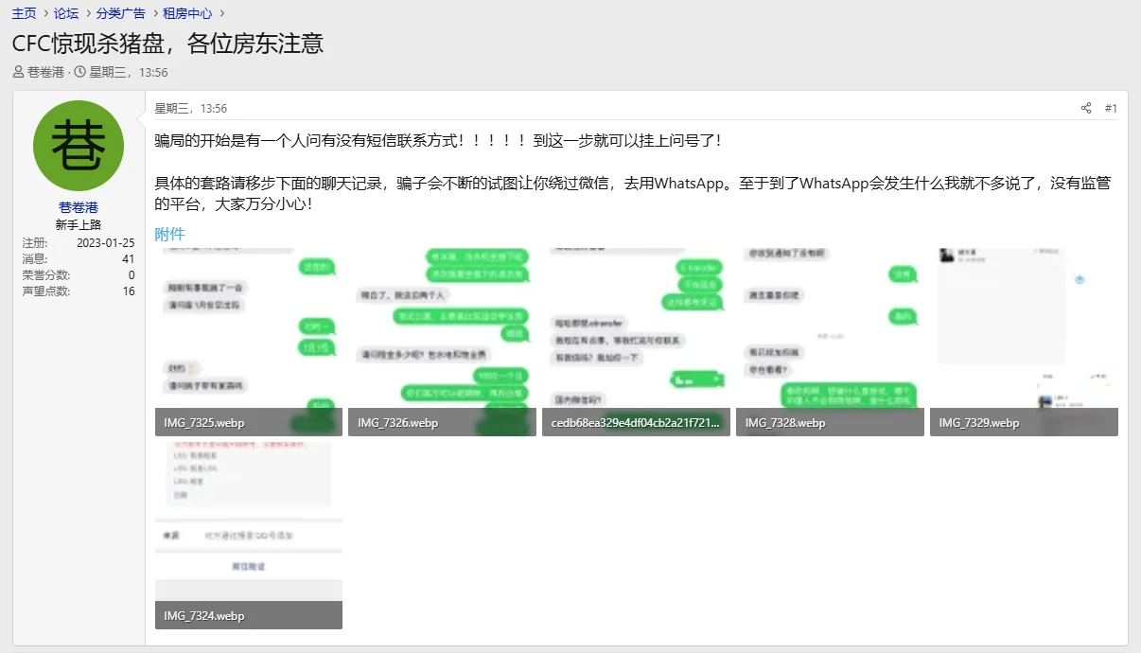1141x653 pixels.
Task: View attachment IMG_7329.webp thumbnail
Action: [1024, 341]
